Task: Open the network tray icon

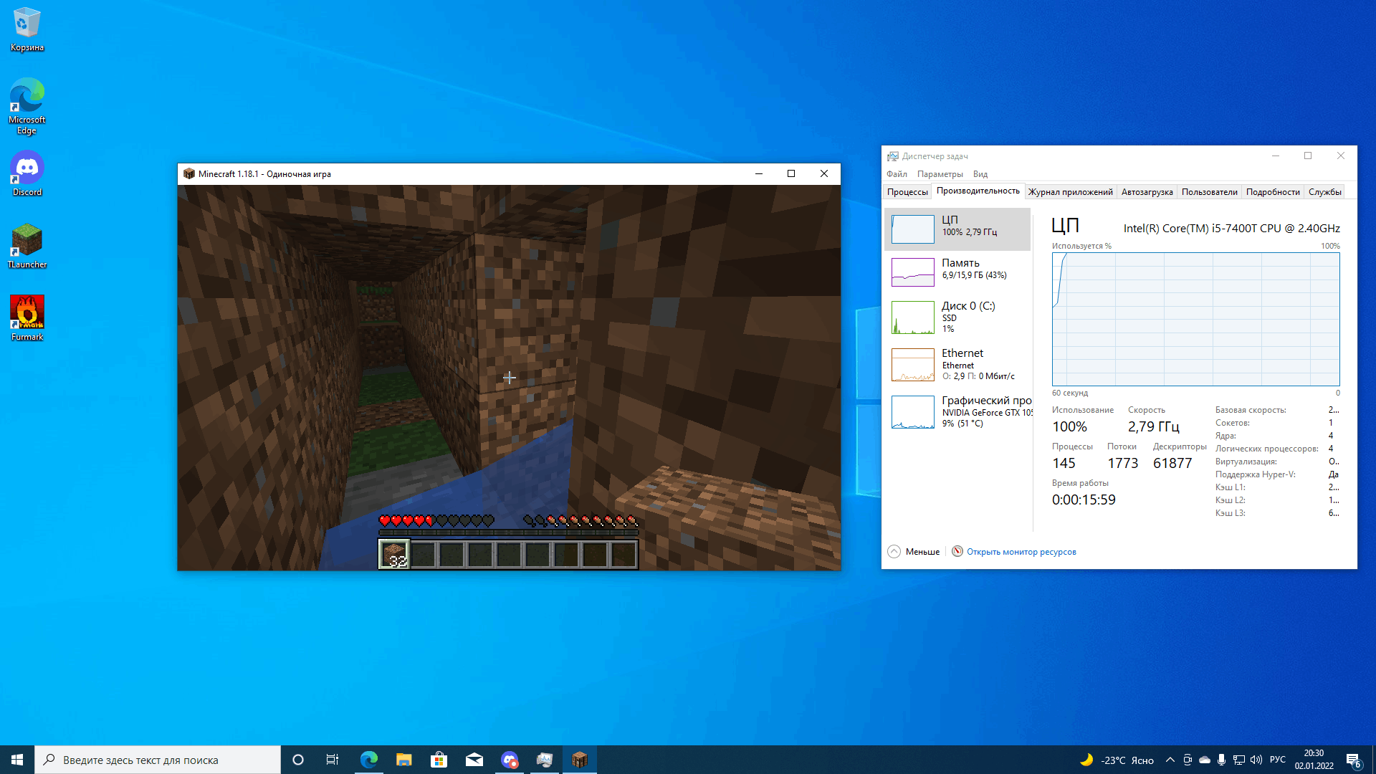Action: (1238, 760)
